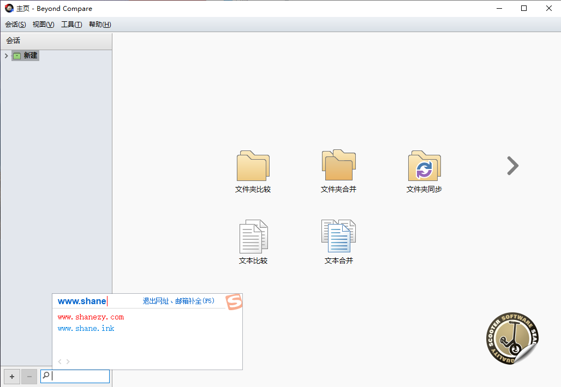Open the 文件夹合并 session icon
Viewport: 561px width, 387px height.
(338, 171)
